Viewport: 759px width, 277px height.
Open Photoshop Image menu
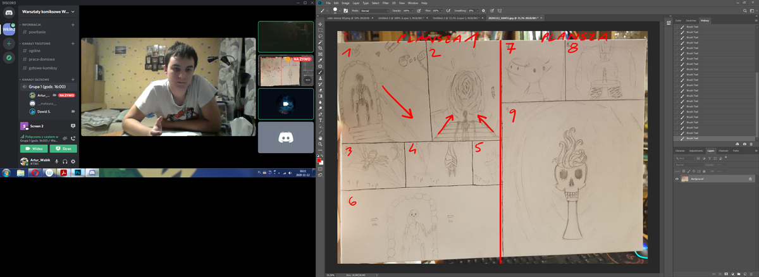tap(345, 3)
